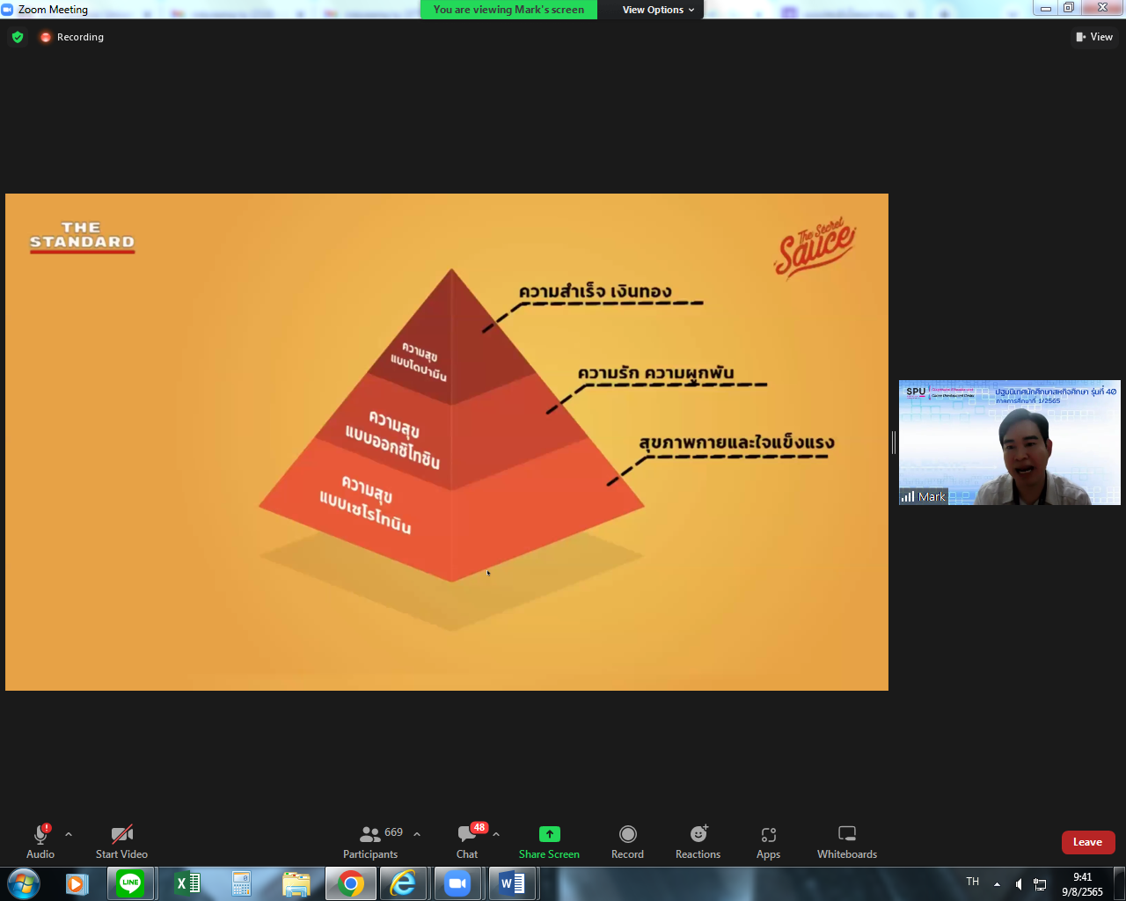Leave the meeting
This screenshot has height=901, width=1126.
point(1087,842)
